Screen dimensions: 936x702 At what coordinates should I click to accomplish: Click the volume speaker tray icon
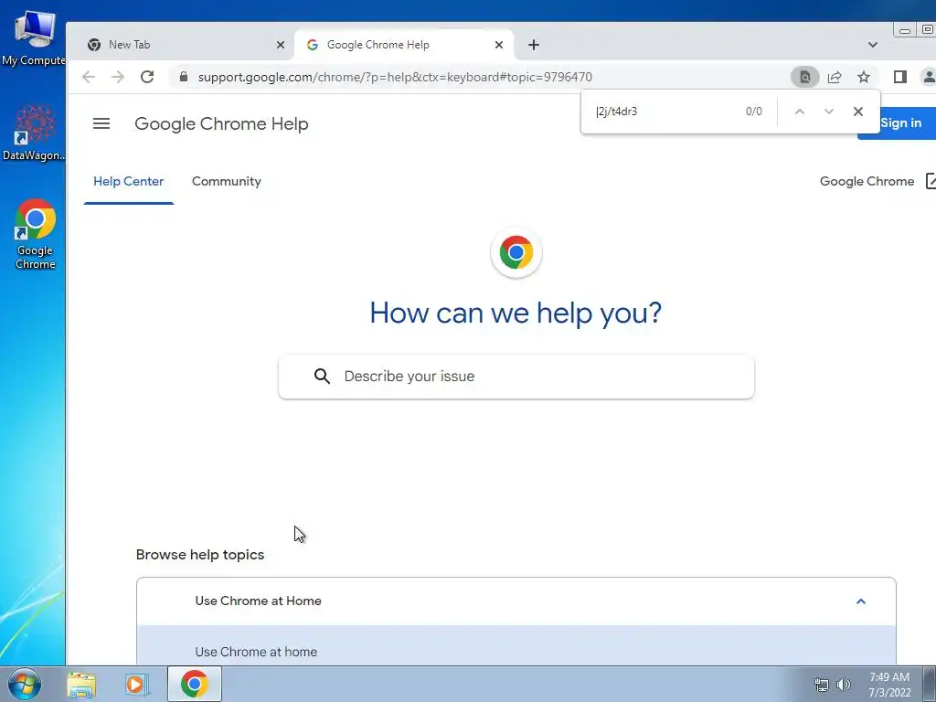844,685
